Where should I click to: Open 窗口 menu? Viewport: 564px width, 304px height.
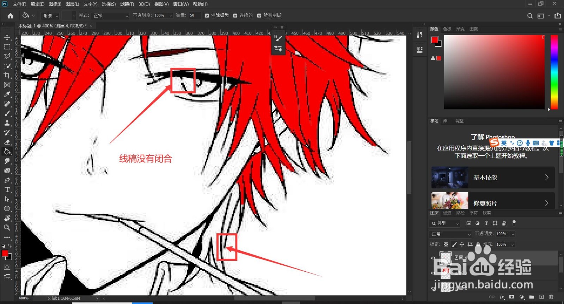(180, 4)
